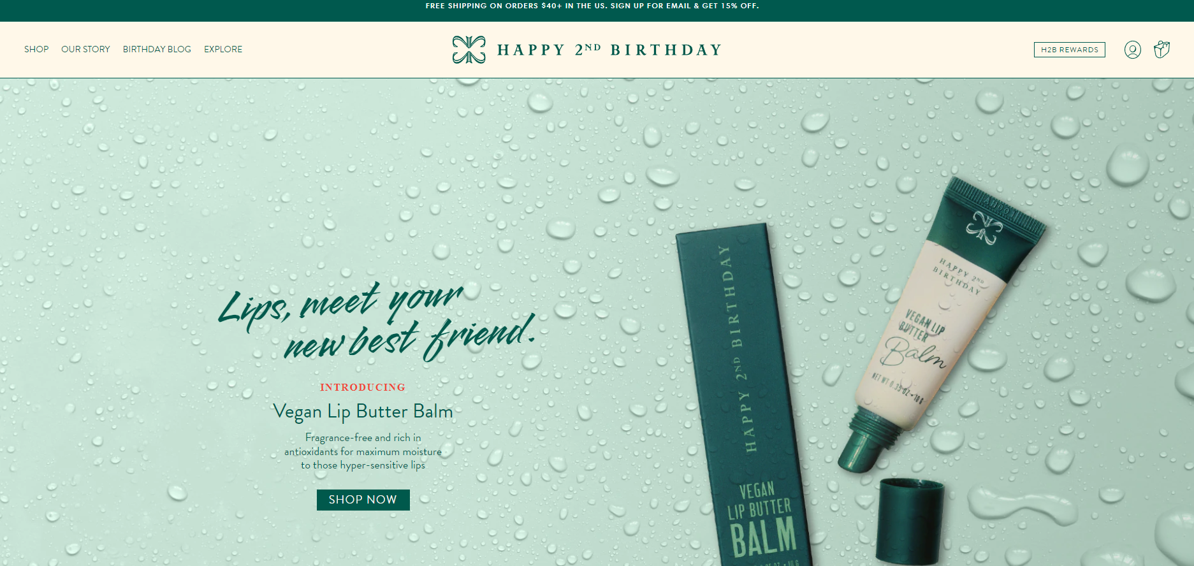
Task: Open the shopping bag cart icon
Action: pyautogui.click(x=1161, y=49)
